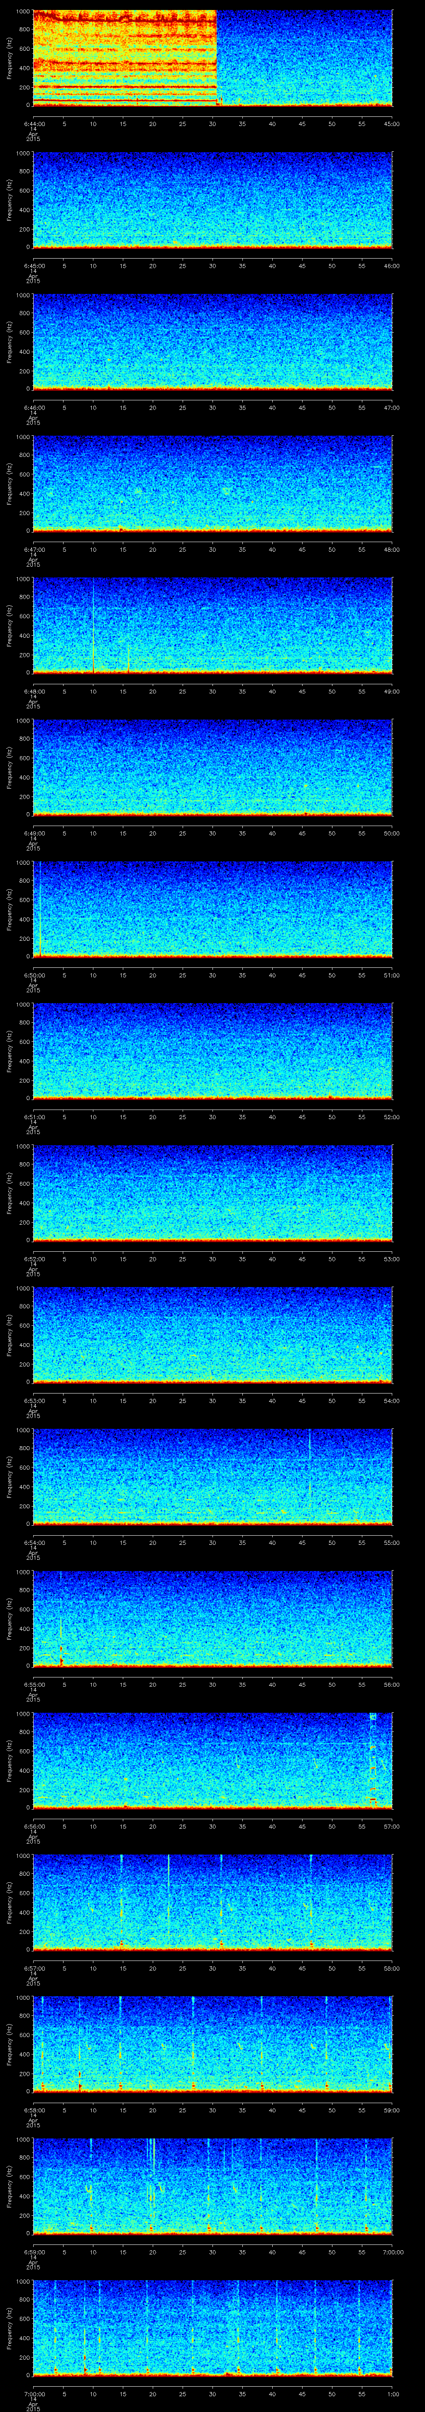Image resolution: width=425 pixels, height=2412 pixels.
Task: Click the 6:50:00 time axis label
Action: tap(34, 976)
